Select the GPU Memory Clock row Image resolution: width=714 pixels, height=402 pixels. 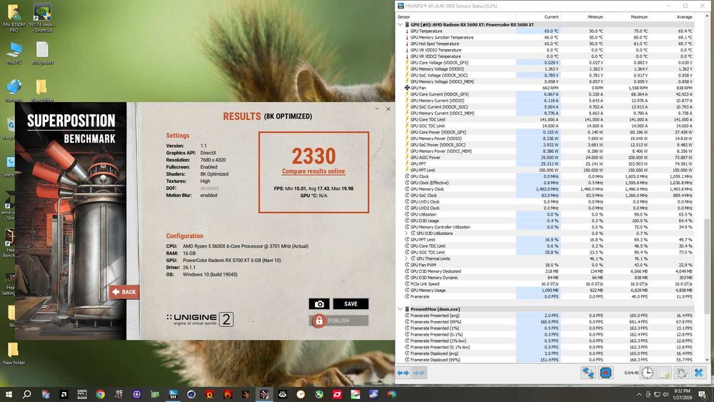[550, 189]
